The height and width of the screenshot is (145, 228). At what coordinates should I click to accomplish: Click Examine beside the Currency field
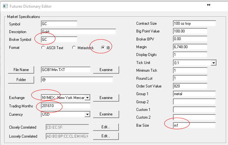pos(106,114)
